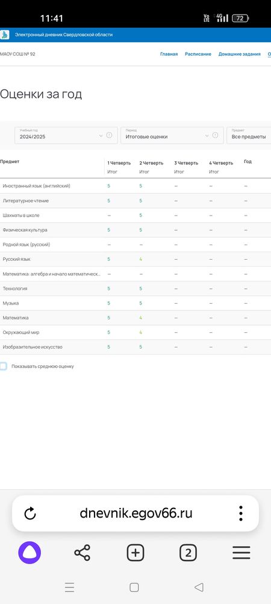
Task: Click Русский язык second quarter grade 4
Action: (x=141, y=259)
